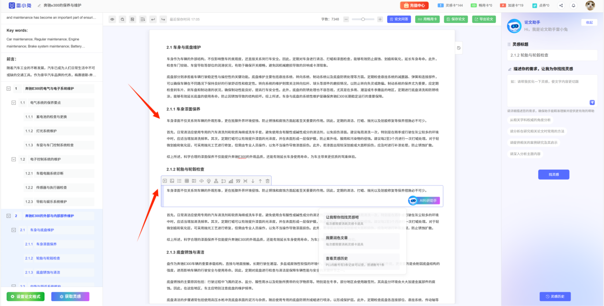Insert block with plus icon in block toolbar

coord(165,181)
